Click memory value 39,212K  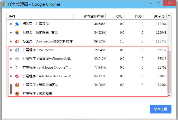point(100,59)
